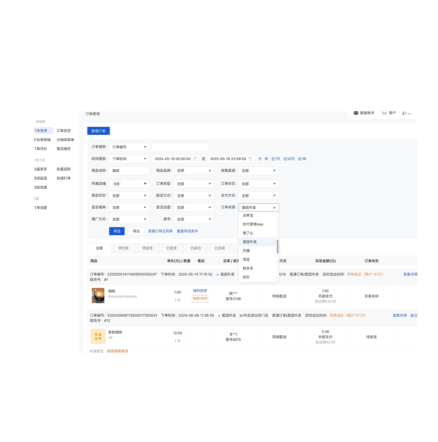This screenshot has width=438, height=442.
Task: Switch to the 待发货 tab
Action: [147, 248]
